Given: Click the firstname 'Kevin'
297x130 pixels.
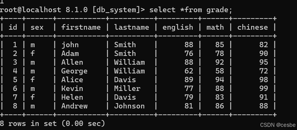Looking at the screenshot, I should (72, 88).
